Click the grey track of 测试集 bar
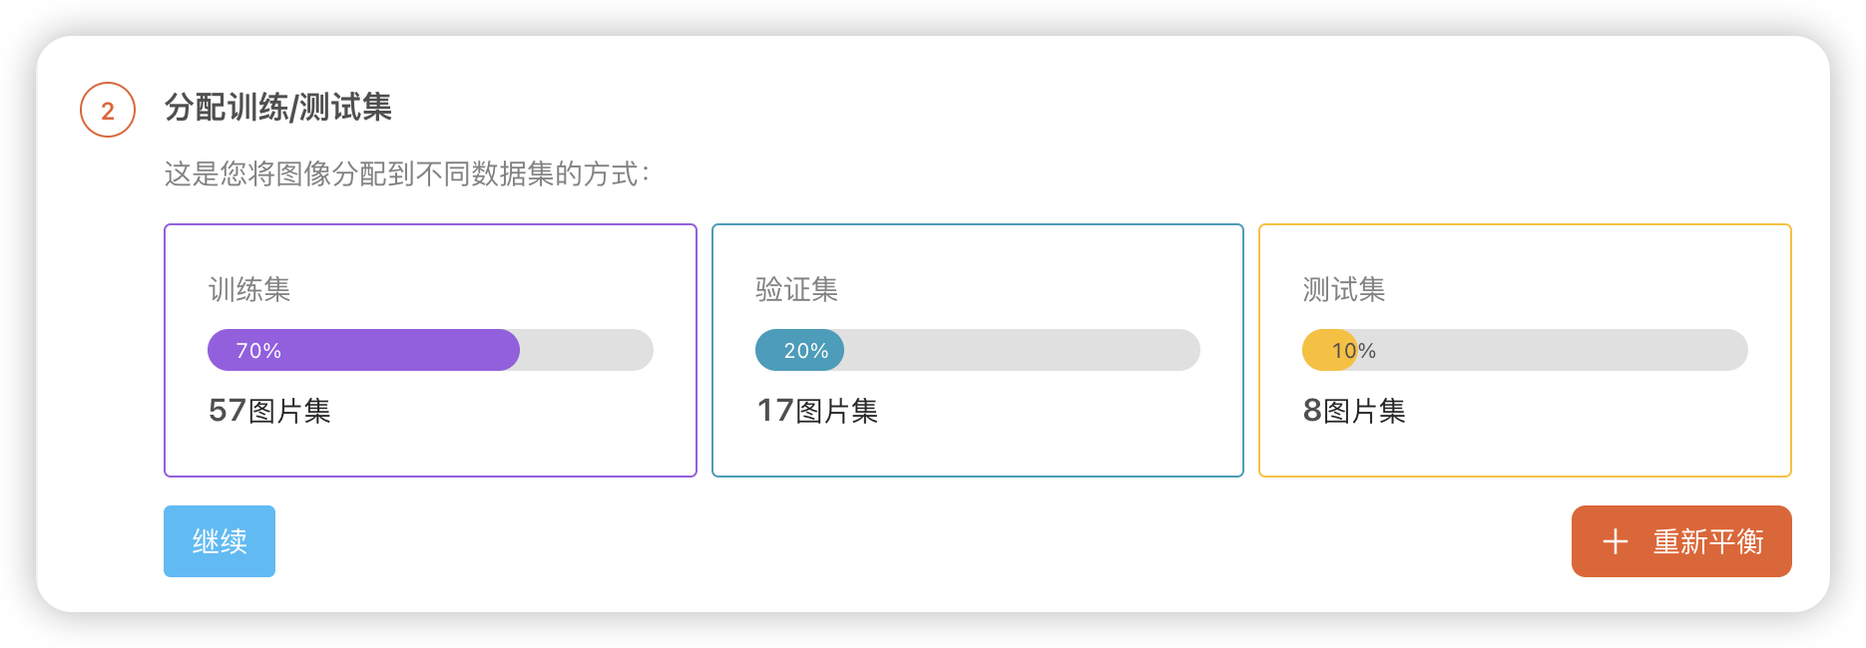 coord(1553,350)
